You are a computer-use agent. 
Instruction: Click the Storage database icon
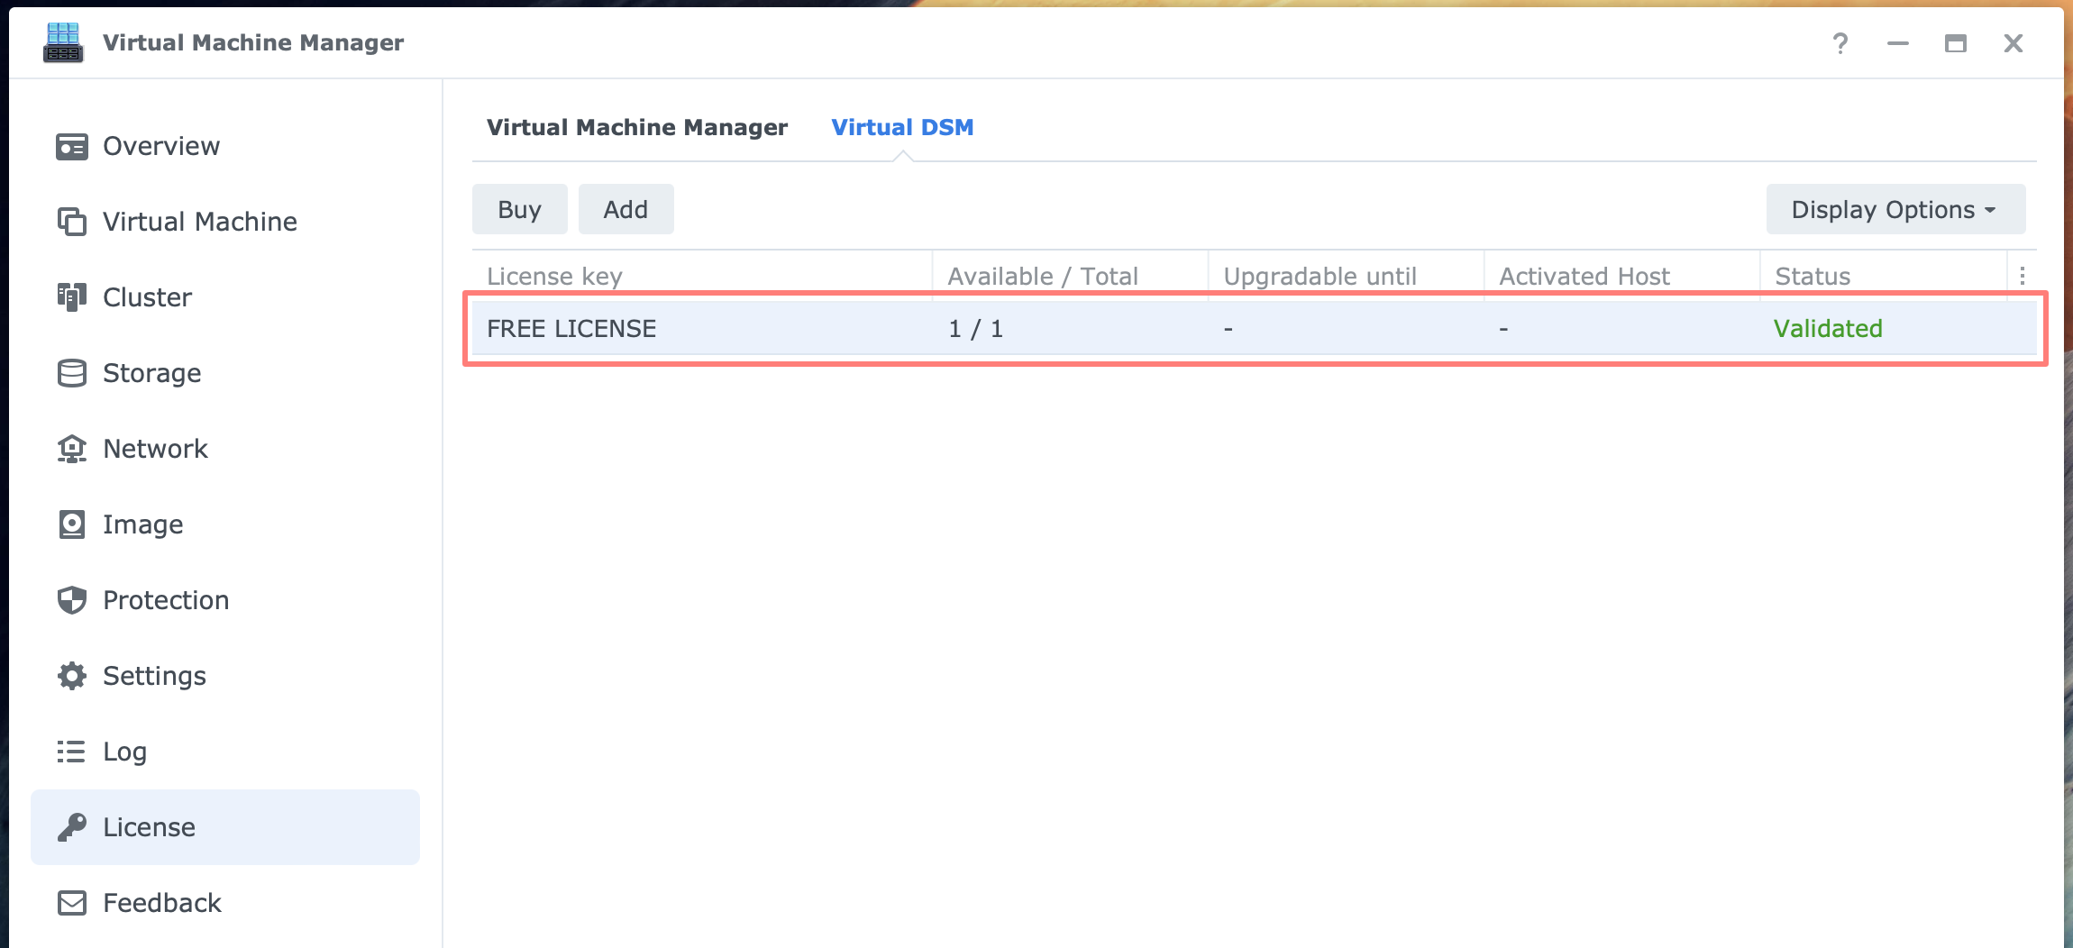click(x=72, y=373)
